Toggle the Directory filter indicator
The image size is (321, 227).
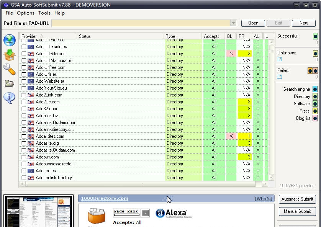(315, 96)
